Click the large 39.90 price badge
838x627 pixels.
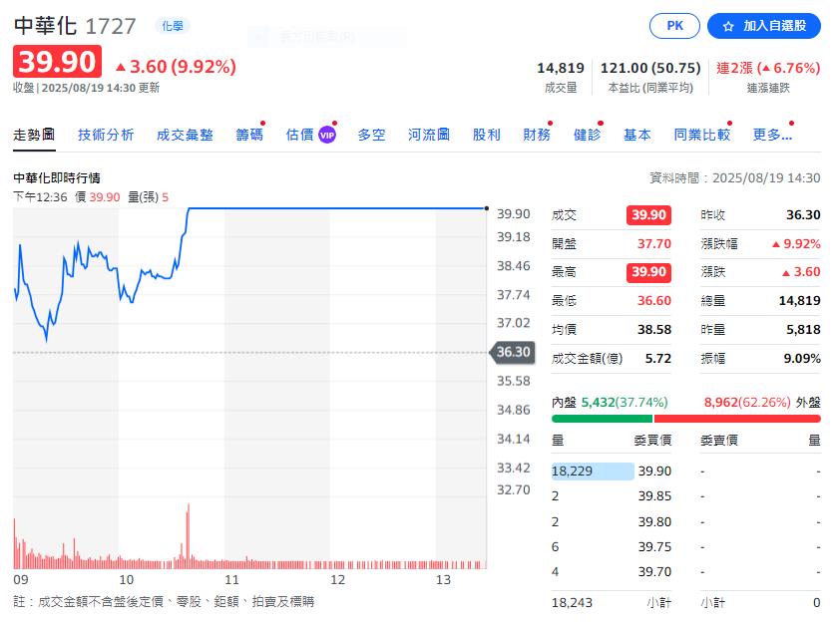57,62
